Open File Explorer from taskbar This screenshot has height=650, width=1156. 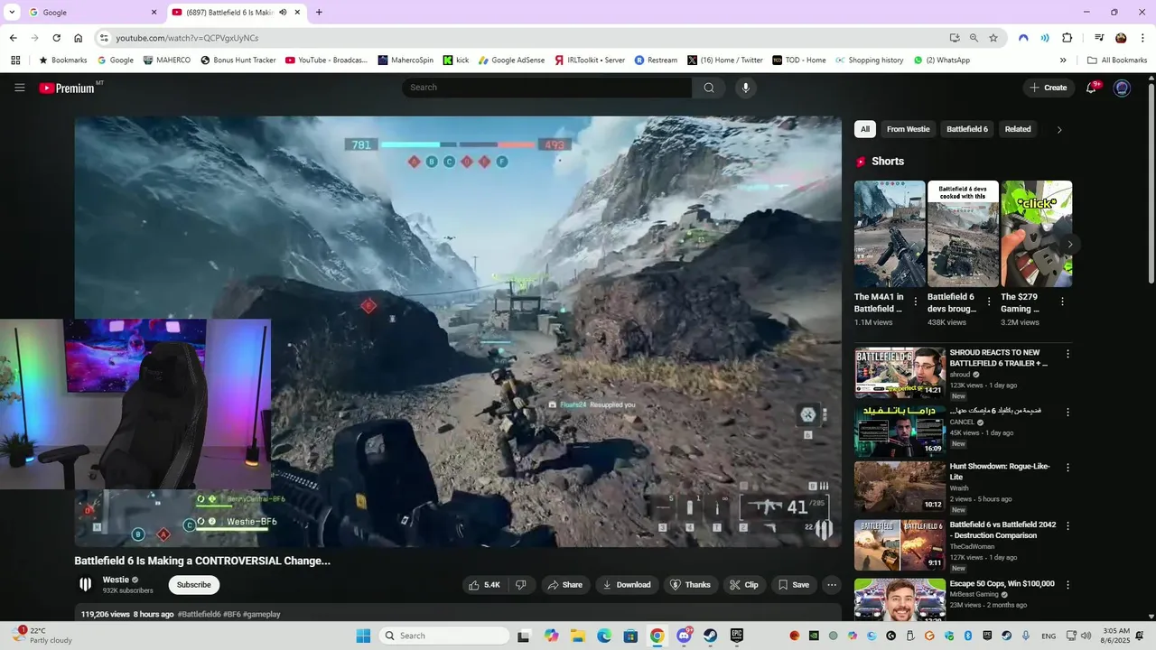[x=577, y=636]
